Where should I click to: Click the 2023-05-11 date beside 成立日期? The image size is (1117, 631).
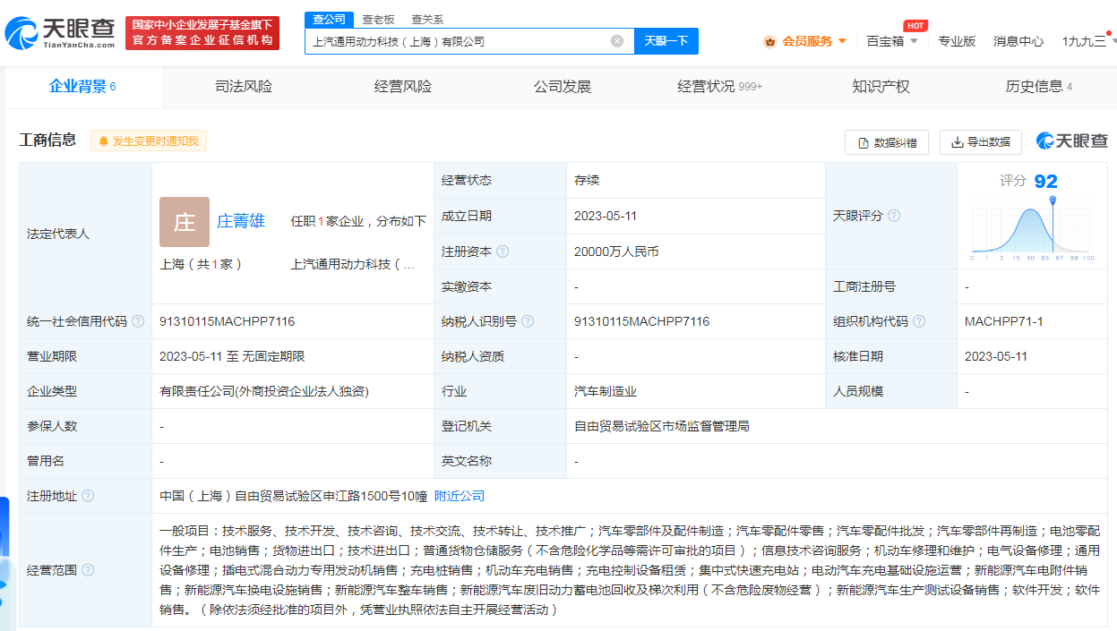click(x=606, y=216)
